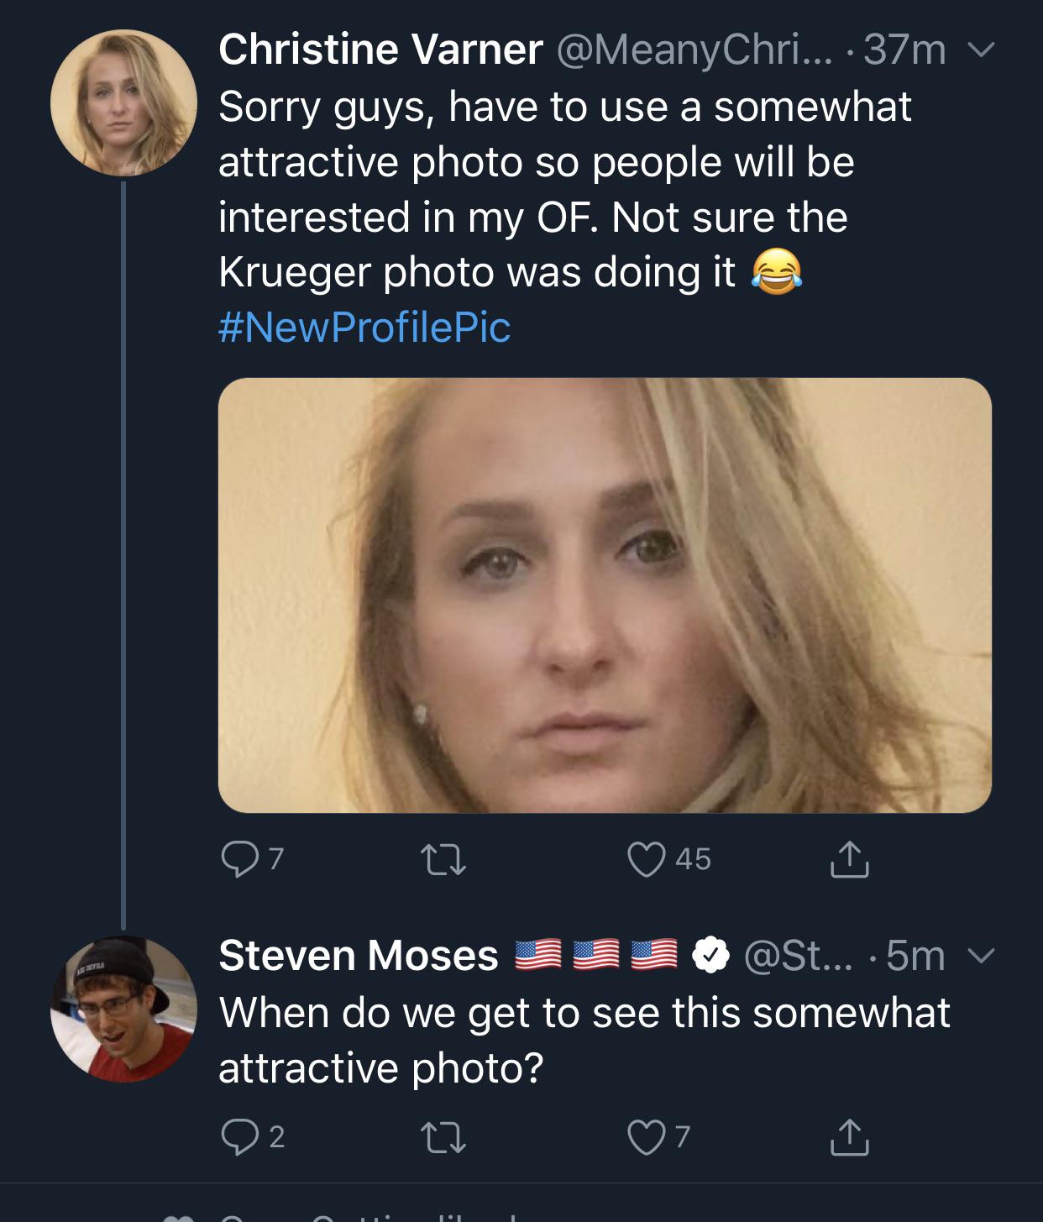Share Steven Moses's reply
Image resolution: width=1043 pixels, height=1222 pixels.
coord(849,1135)
